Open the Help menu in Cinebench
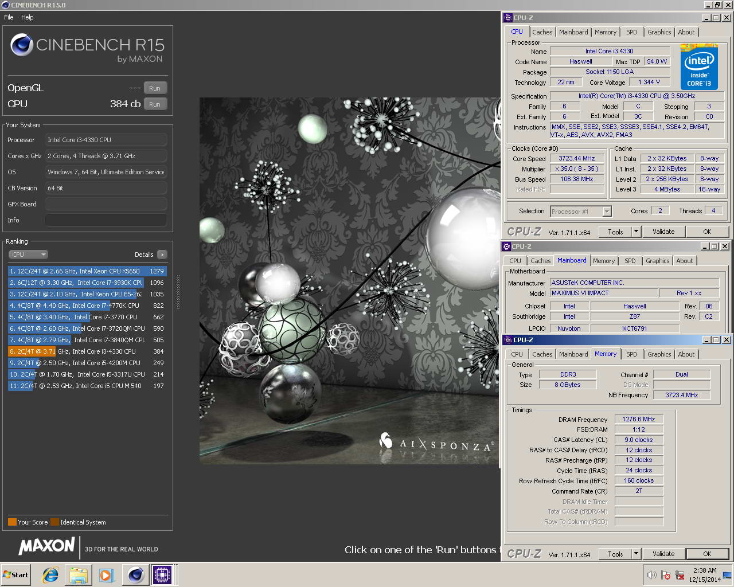The width and height of the screenshot is (734, 587). pos(28,17)
